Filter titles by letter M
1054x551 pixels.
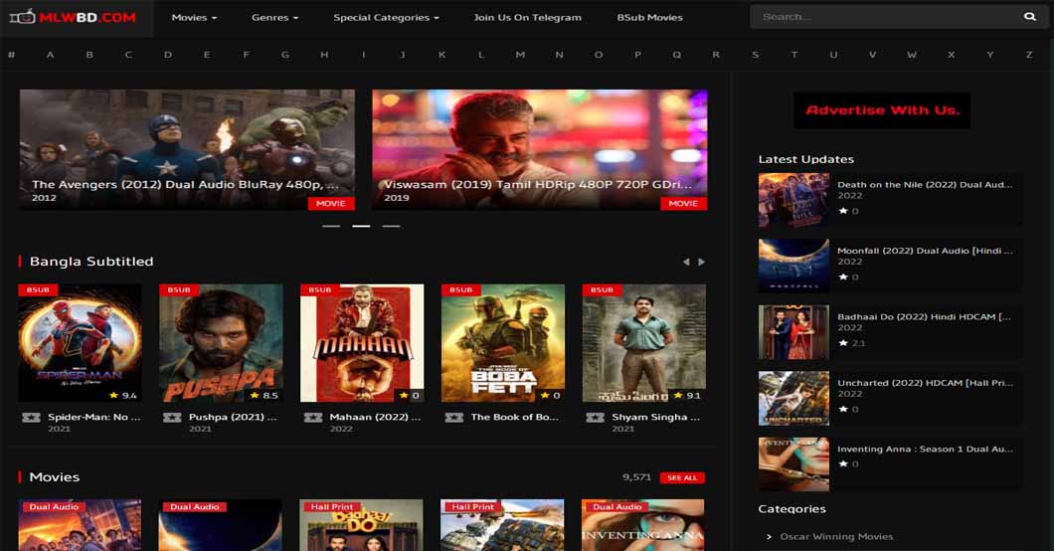pyautogui.click(x=520, y=55)
